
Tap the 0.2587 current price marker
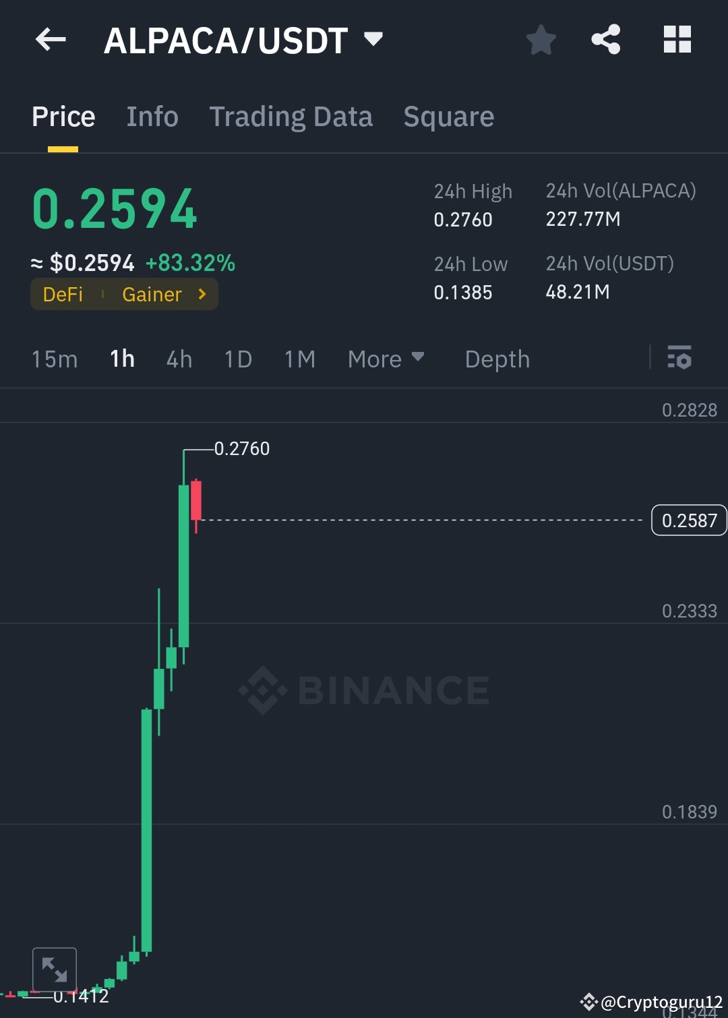(x=688, y=520)
